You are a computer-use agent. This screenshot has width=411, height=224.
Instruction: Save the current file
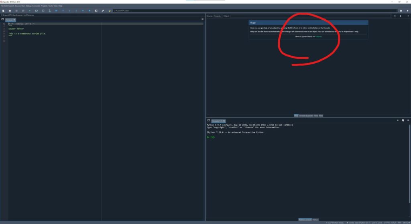(x=16, y=11)
